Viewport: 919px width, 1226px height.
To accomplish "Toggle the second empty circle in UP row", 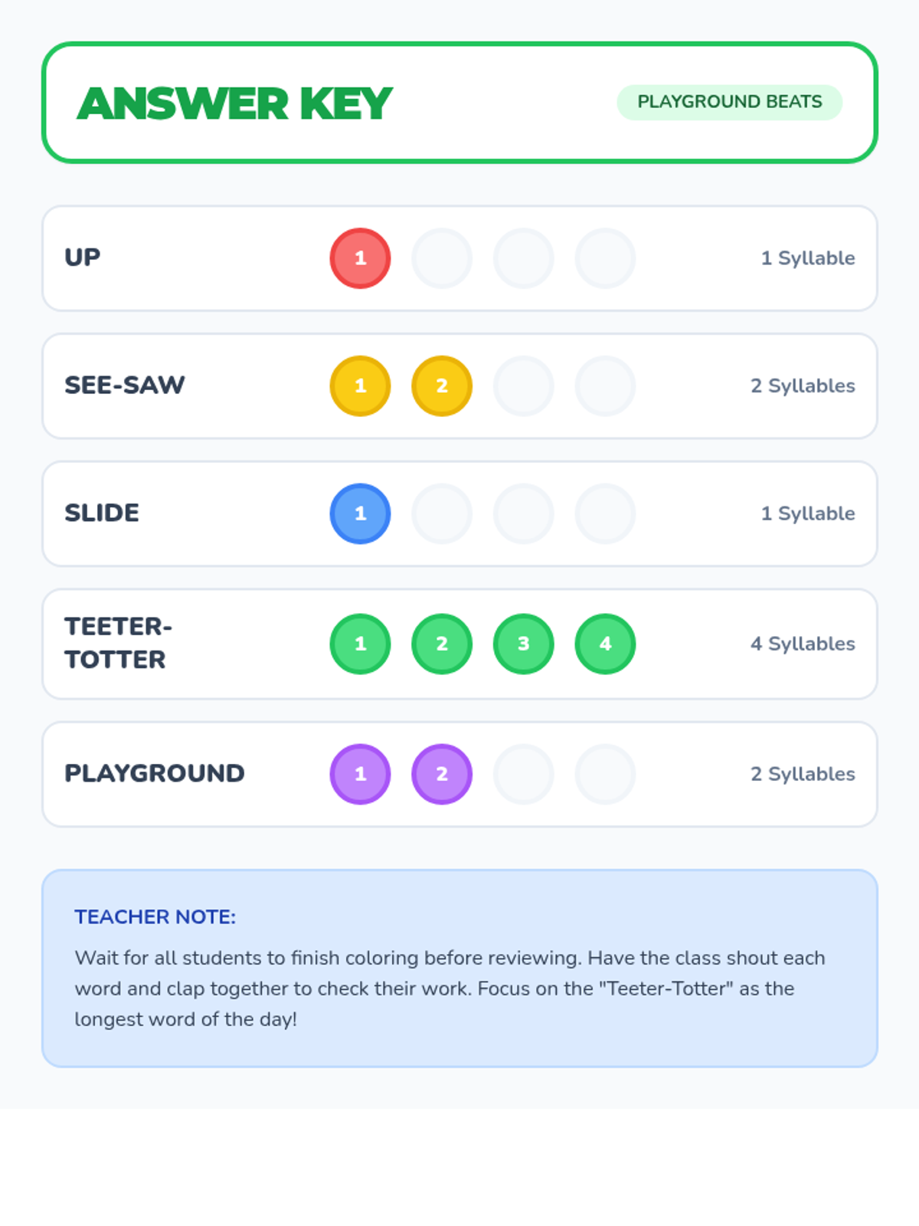I will [442, 258].
